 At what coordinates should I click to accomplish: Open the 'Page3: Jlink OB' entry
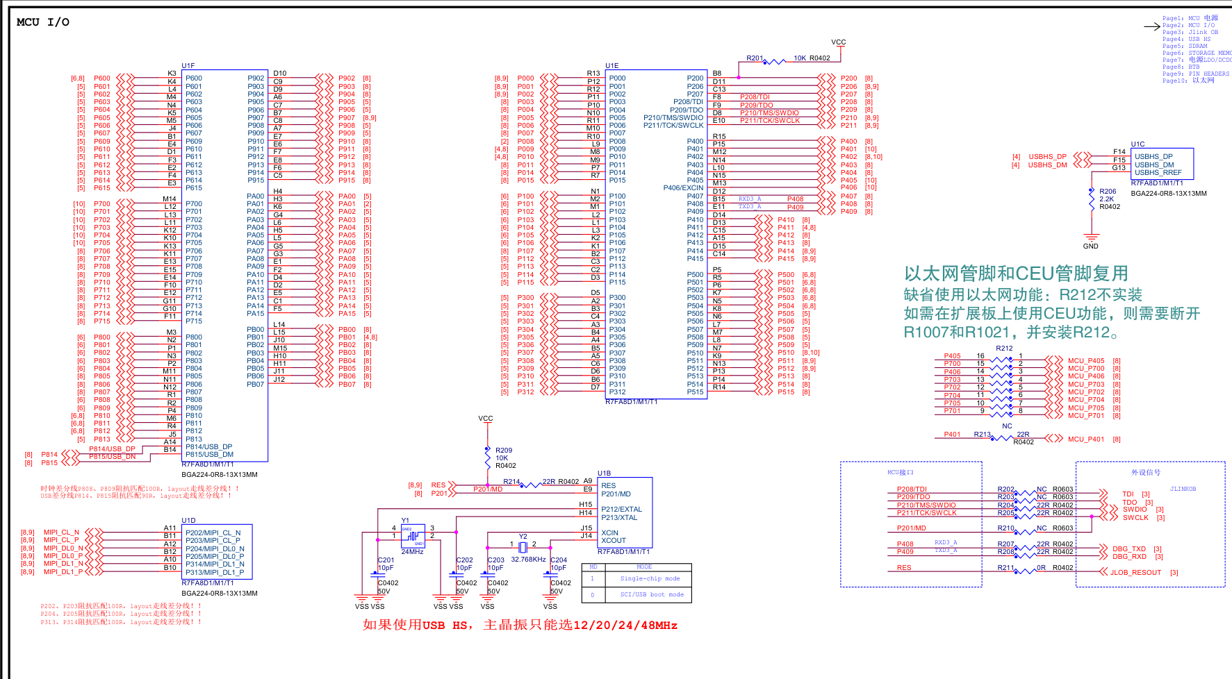click(x=1190, y=32)
